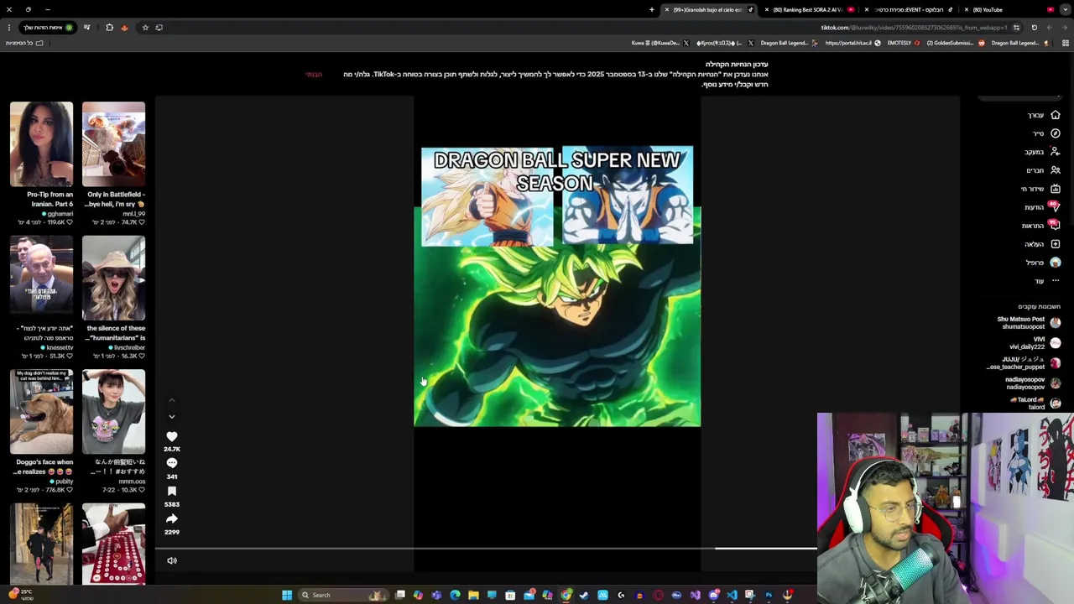Open the Windows Start menu
The image size is (1074, 604).
tap(287, 595)
